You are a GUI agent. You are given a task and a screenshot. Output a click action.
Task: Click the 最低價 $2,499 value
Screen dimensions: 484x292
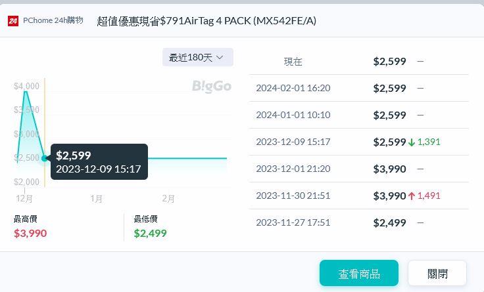[x=151, y=233]
